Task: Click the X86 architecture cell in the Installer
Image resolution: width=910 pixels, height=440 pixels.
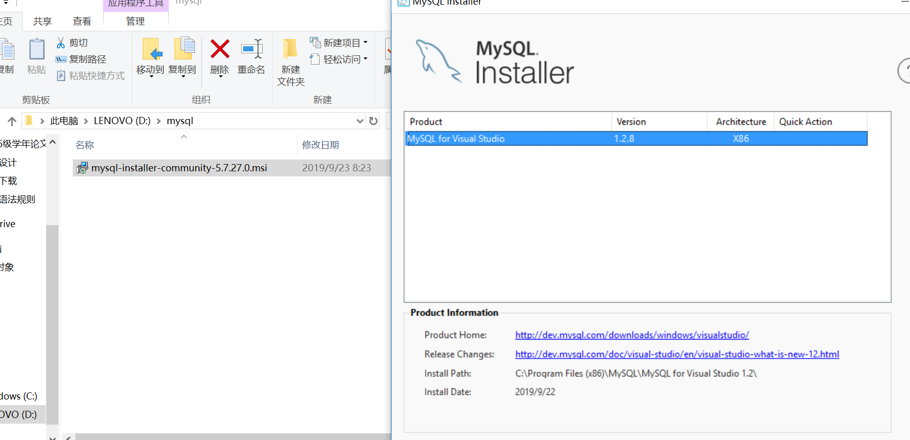Action: (x=741, y=138)
